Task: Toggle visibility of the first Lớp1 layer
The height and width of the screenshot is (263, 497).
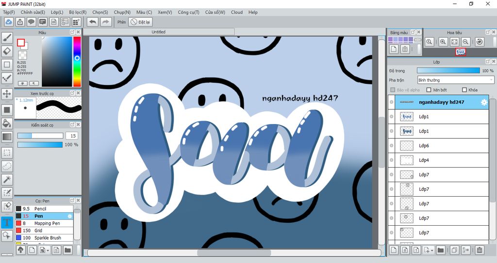Action: click(x=392, y=116)
